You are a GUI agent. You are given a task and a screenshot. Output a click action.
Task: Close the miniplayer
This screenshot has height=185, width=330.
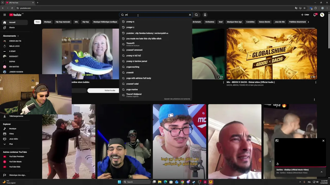[x=323, y=141]
